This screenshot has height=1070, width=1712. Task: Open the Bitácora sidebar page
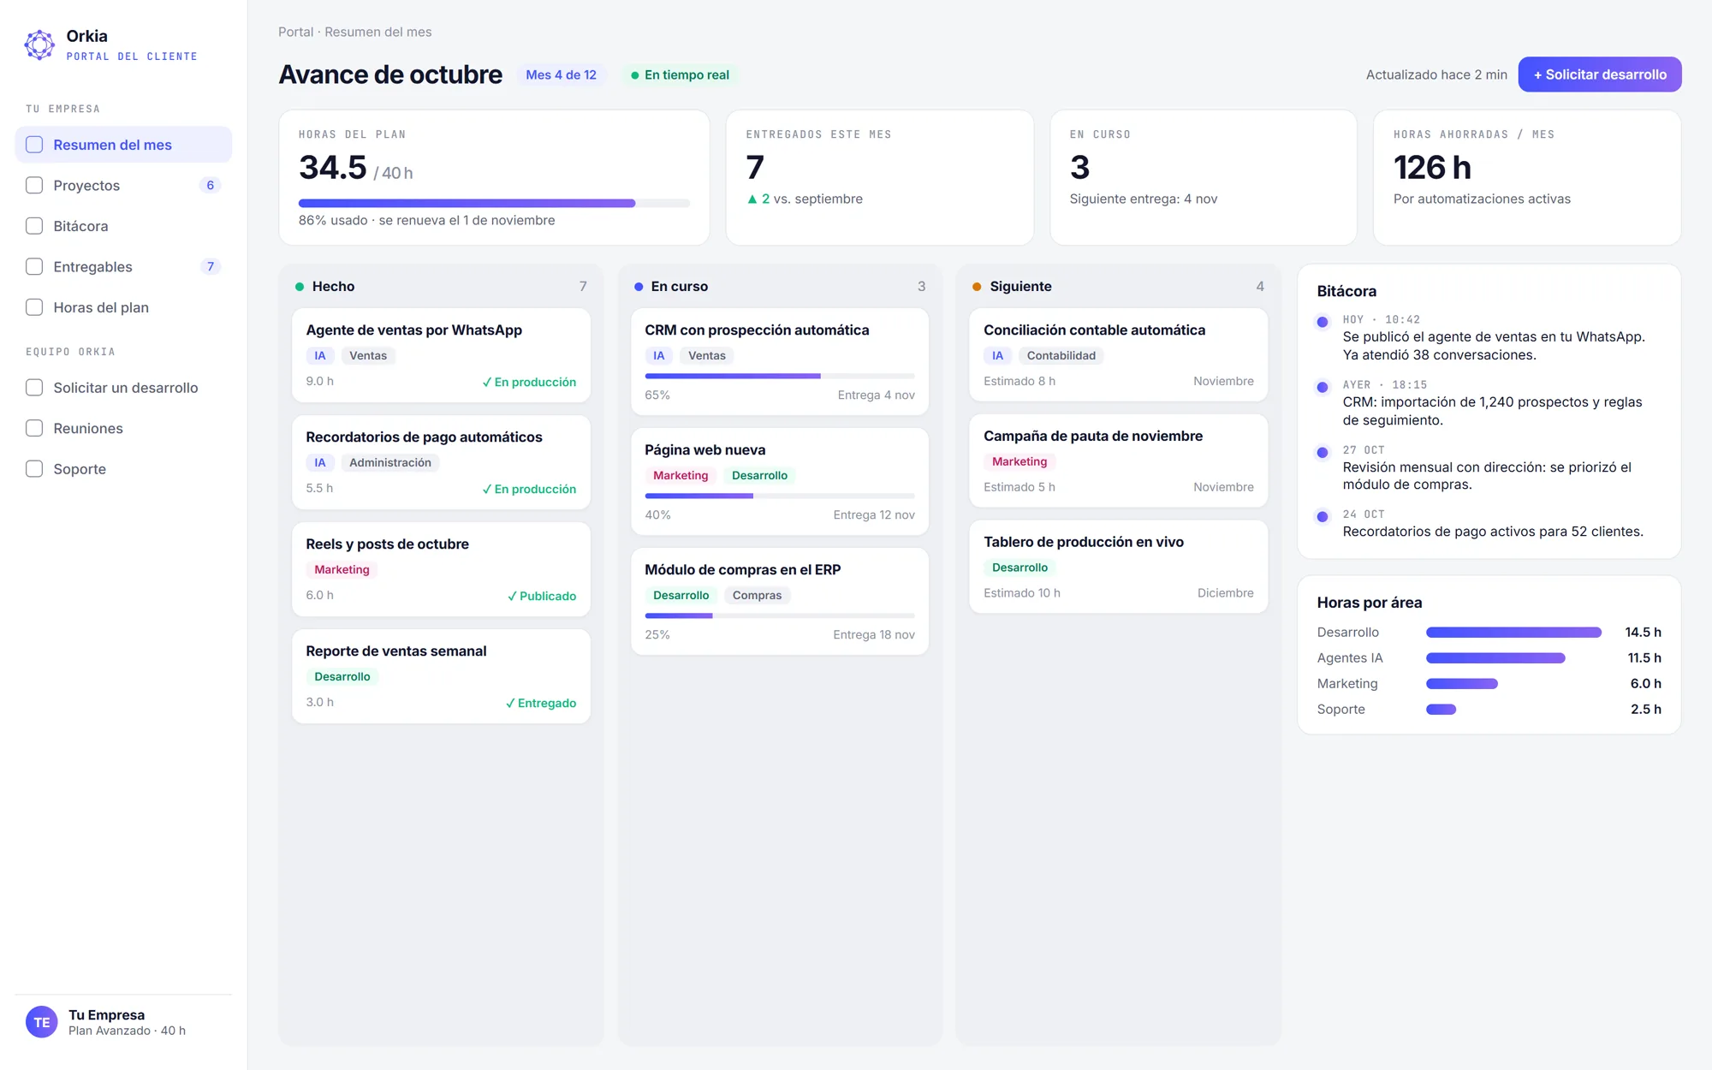point(123,226)
